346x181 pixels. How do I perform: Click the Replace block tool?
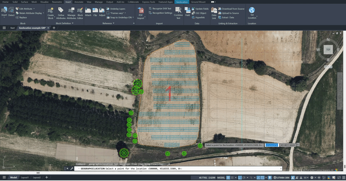(x=21, y=17)
